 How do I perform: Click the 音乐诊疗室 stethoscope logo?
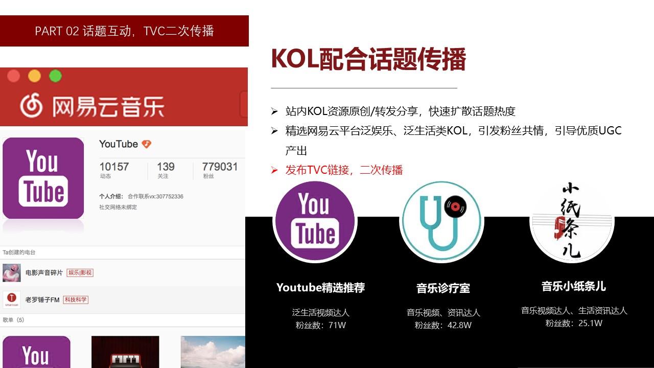(x=441, y=221)
